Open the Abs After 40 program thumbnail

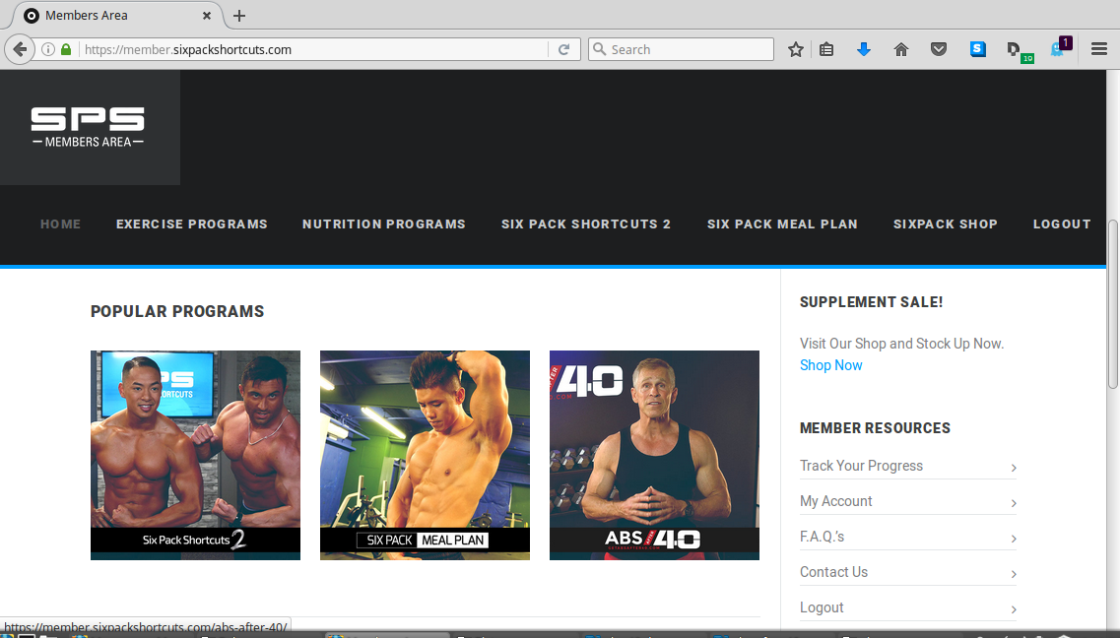(x=654, y=455)
